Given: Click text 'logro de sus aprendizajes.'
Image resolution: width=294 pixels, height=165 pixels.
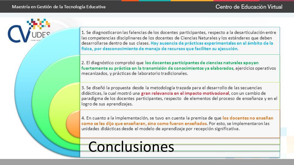Looking at the screenshot, I should [x=107, y=104].
